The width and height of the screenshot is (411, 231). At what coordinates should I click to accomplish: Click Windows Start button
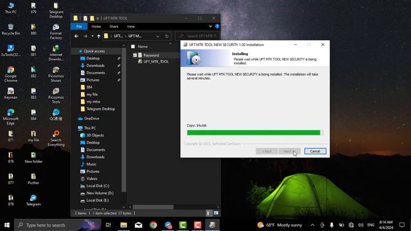pyautogui.click(x=7, y=225)
